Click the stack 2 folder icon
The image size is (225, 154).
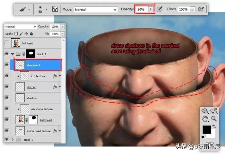click(x=18, y=54)
